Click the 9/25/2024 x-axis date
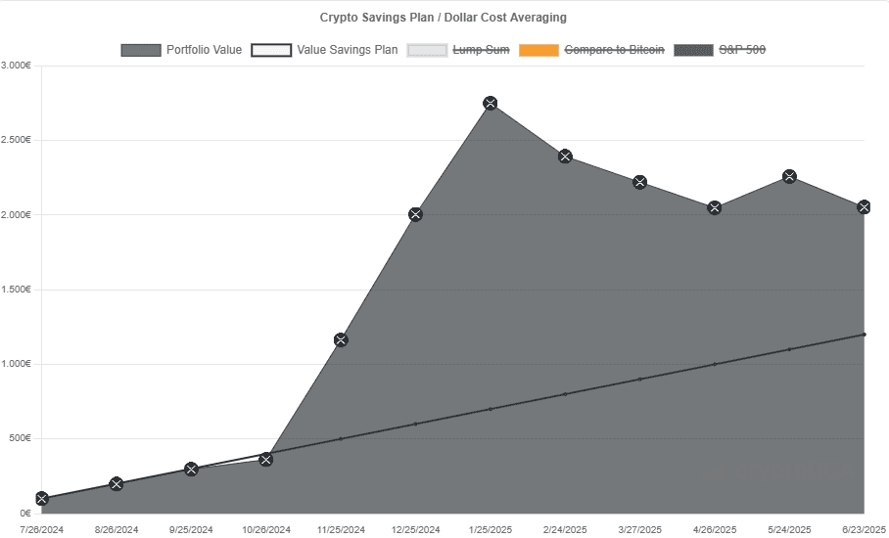The width and height of the screenshot is (889, 538). click(x=191, y=530)
